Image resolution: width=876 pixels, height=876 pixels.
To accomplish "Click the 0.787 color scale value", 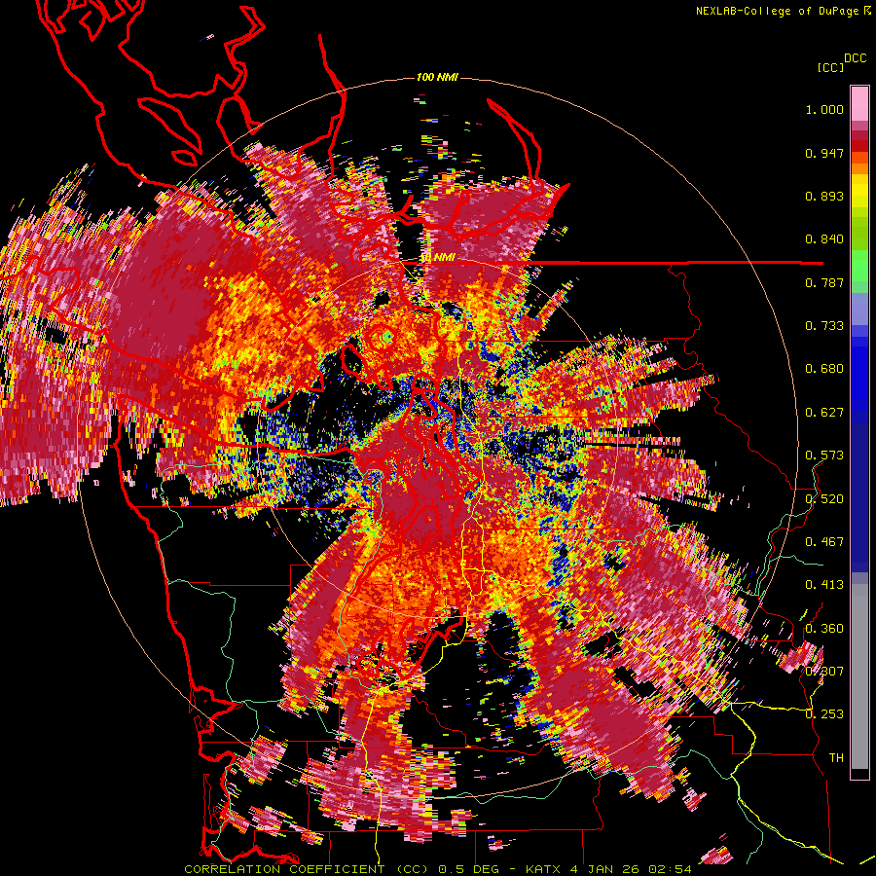I will pos(824,282).
